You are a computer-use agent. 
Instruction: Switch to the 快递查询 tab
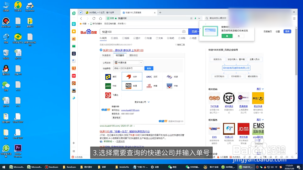click(106, 55)
